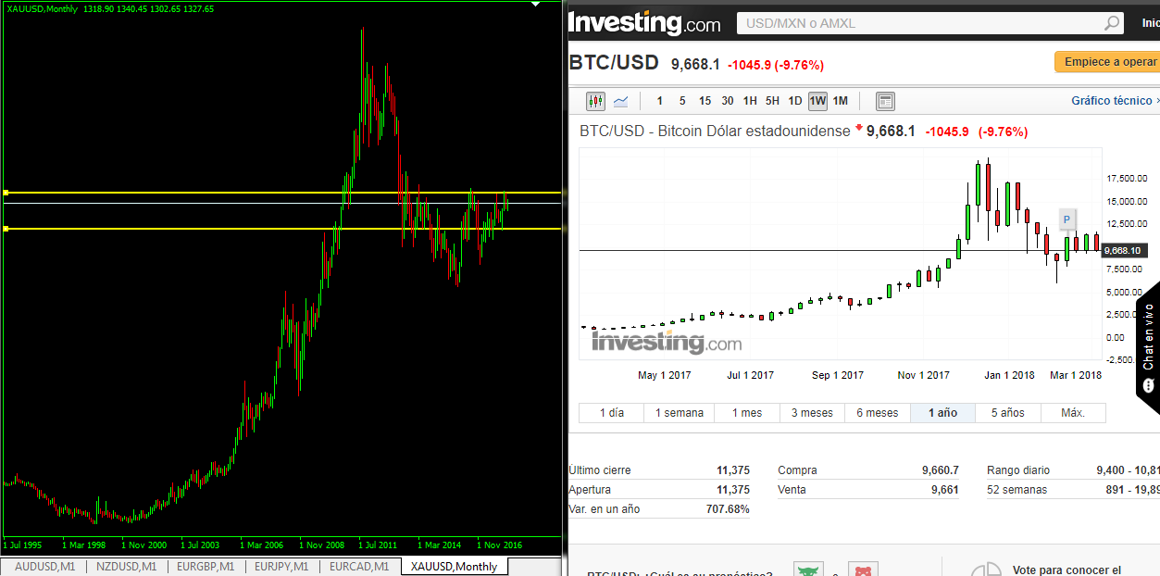This screenshot has width=1160, height=576.
Task: Switch to 1 día range tab
Action: pos(611,413)
